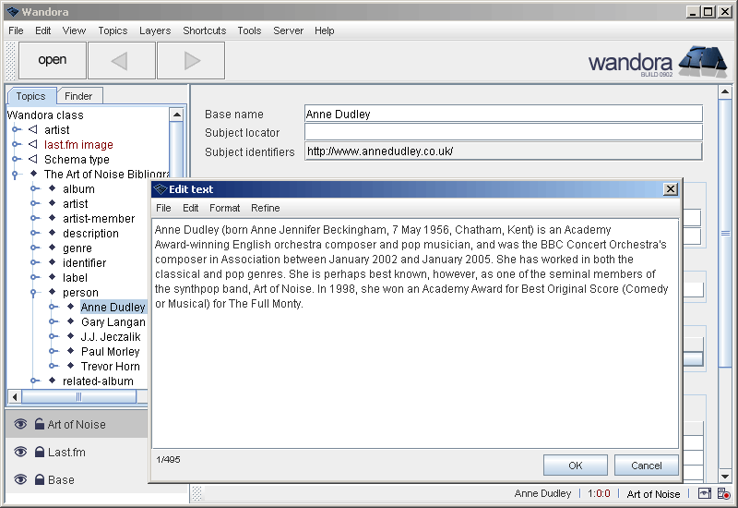Click the red-marked status bar icon

(x=723, y=494)
